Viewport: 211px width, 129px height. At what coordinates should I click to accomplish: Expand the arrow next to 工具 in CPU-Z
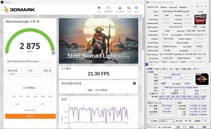point(184,127)
